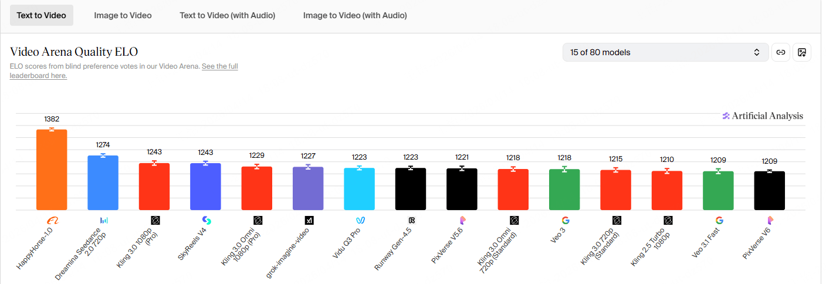Click the Artificial Analysis watermark logo
The height and width of the screenshot is (284, 826).
[763, 116]
